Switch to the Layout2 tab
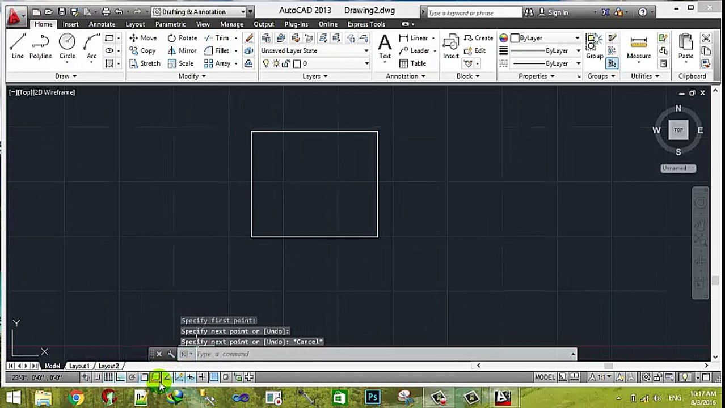Image resolution: width=725 pixels, height=408 pixels. tap(108, 366)
